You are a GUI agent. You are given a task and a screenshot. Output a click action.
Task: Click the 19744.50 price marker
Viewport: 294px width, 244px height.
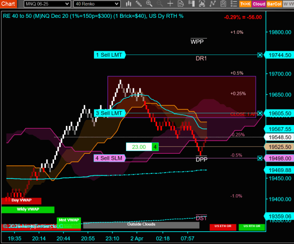(279, 55)
